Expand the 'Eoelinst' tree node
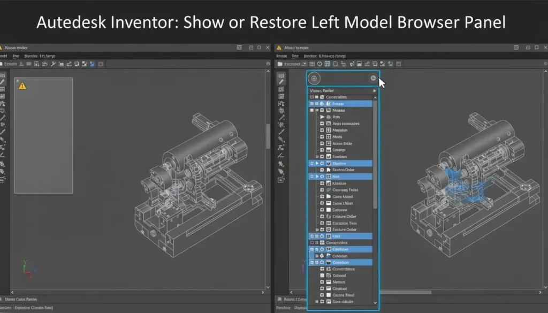 317,157
